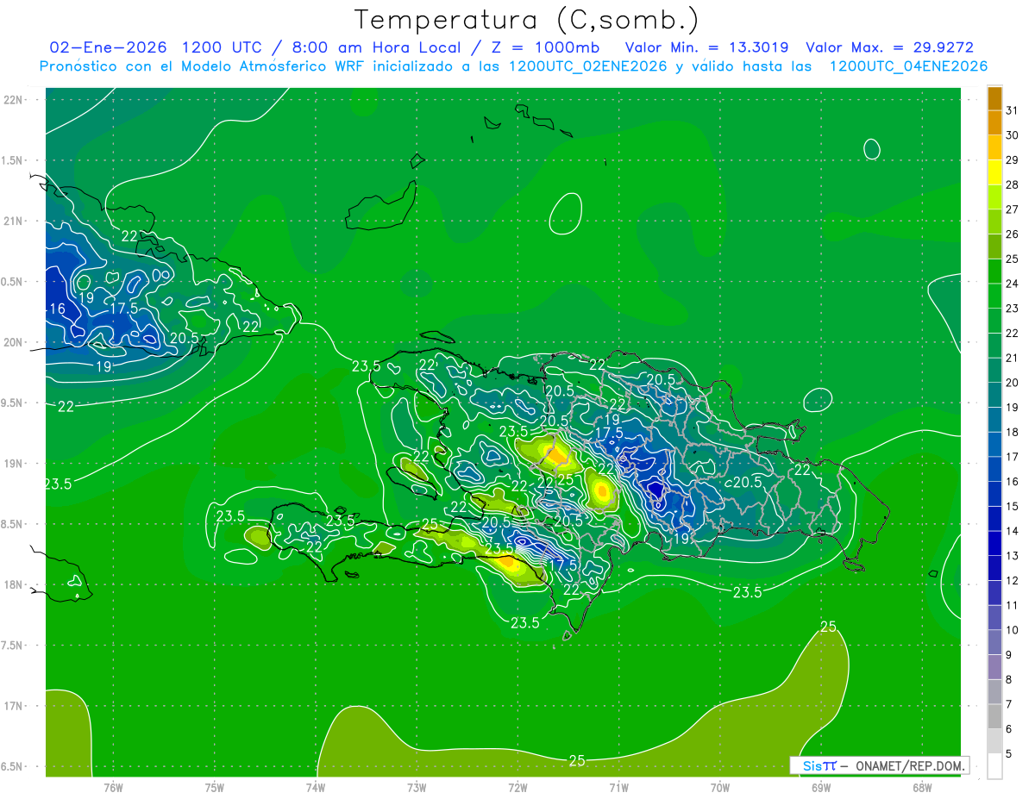This screenshot has height=799, width=1035.
Task: Pick the green swatch between 23 and 24
Action: point(994,296)
